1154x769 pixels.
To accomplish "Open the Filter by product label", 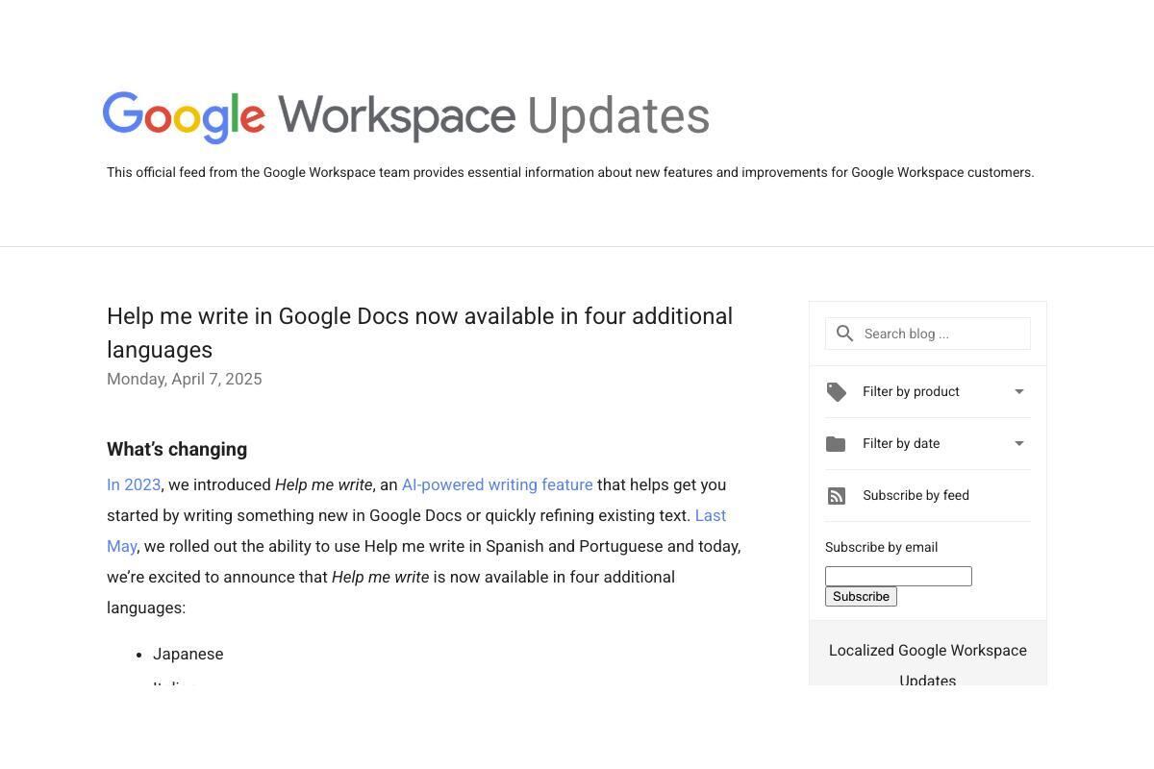I will [x=911, y=391].
